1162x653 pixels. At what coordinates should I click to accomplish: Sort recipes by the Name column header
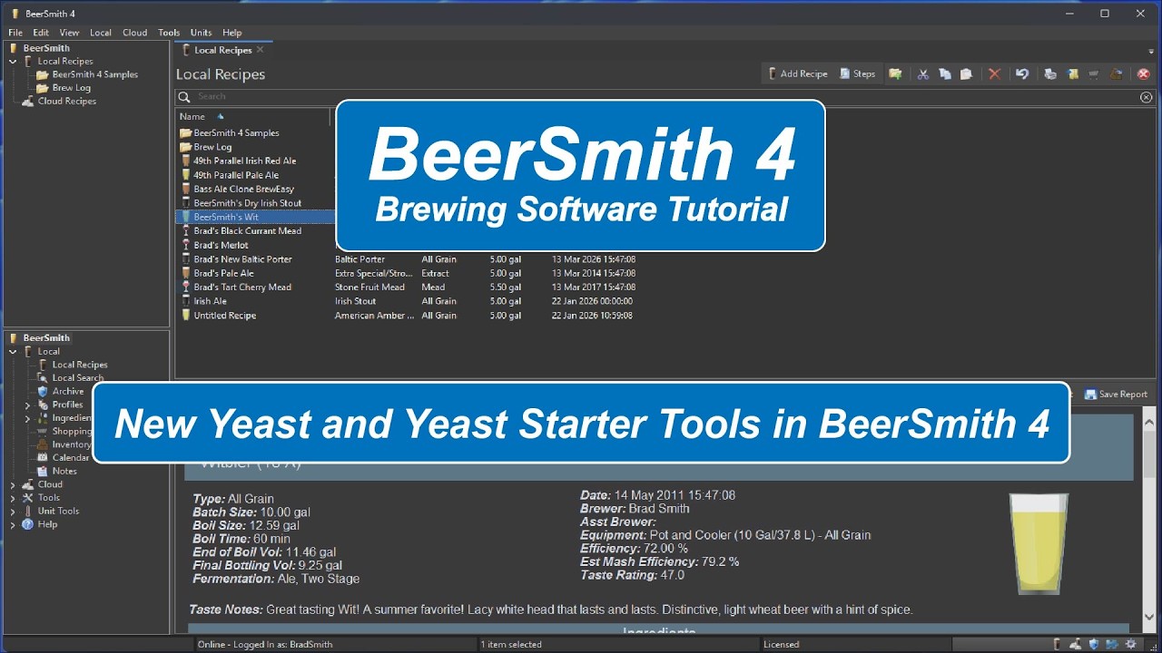(253, 117)
